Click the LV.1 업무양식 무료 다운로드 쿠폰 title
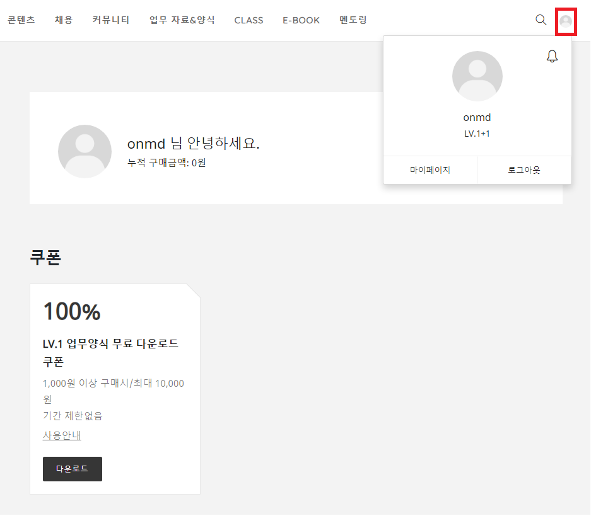This screenshot has width=591, height=516. (x=110, y=353)
